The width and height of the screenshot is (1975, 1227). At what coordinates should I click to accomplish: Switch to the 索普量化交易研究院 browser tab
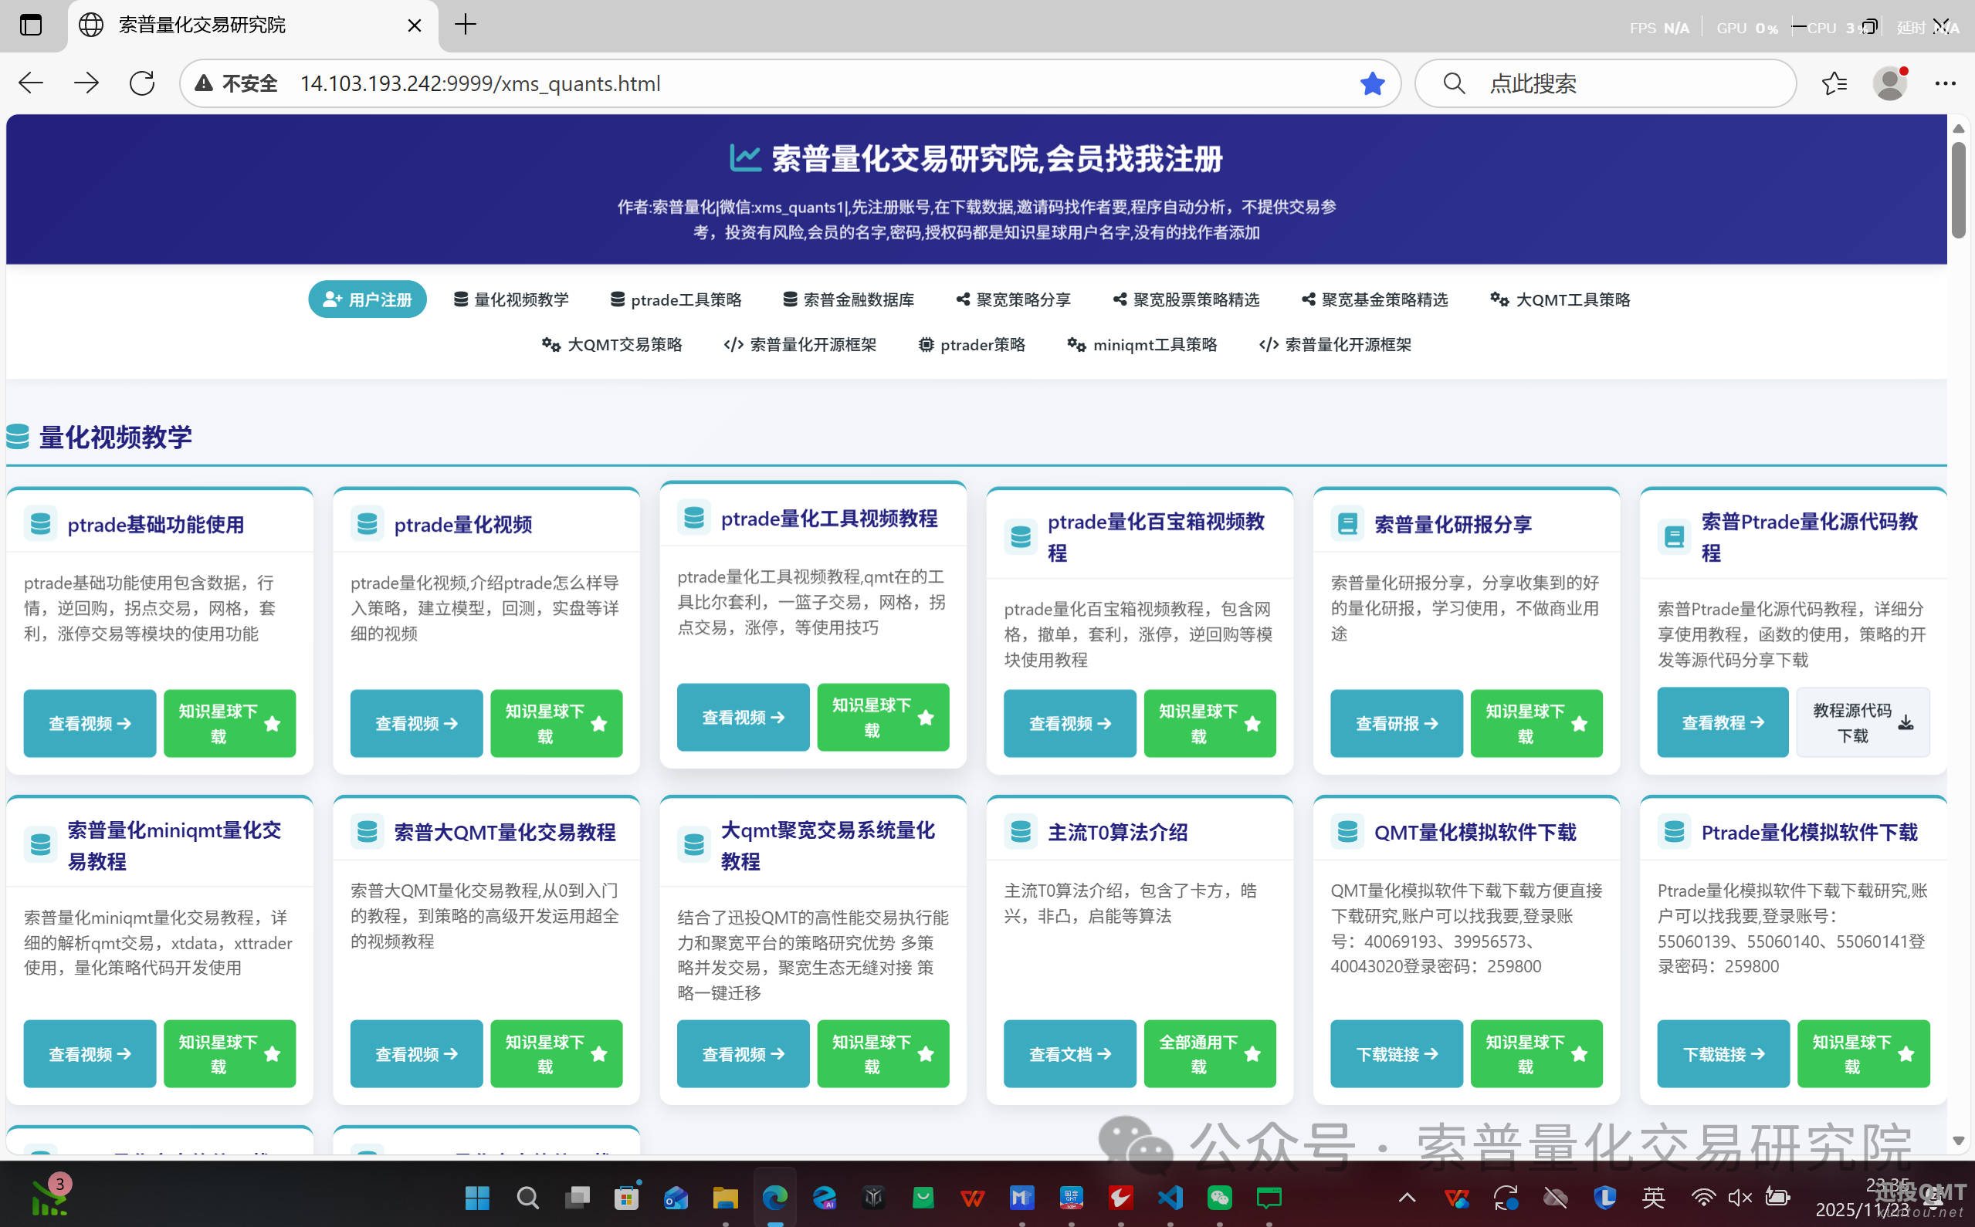pyautogui.click(x=202, y=25)
